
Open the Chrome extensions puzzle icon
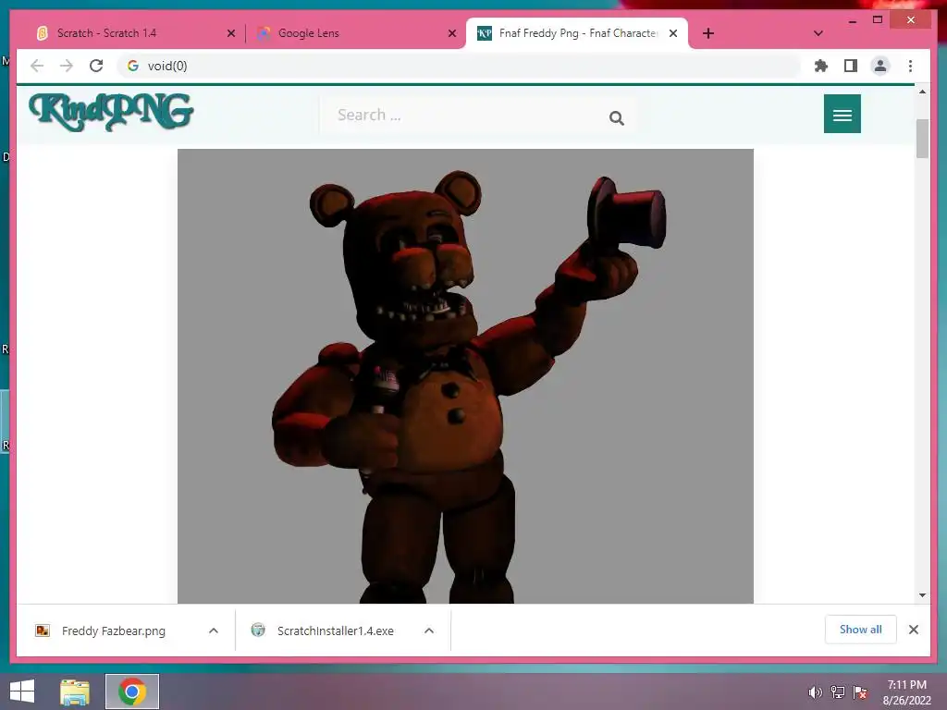pos(821,66)
